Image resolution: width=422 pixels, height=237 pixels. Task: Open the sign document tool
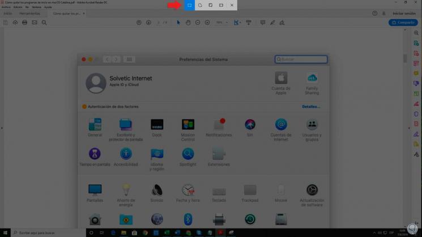[282, 23]
